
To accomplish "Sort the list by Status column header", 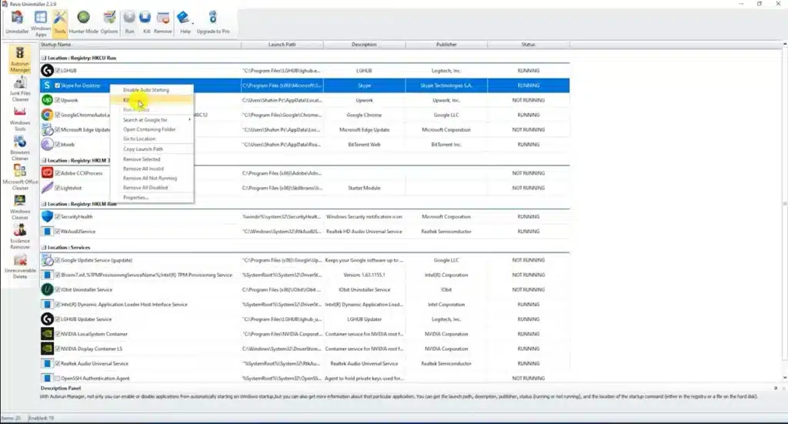I will pos(528,45).
